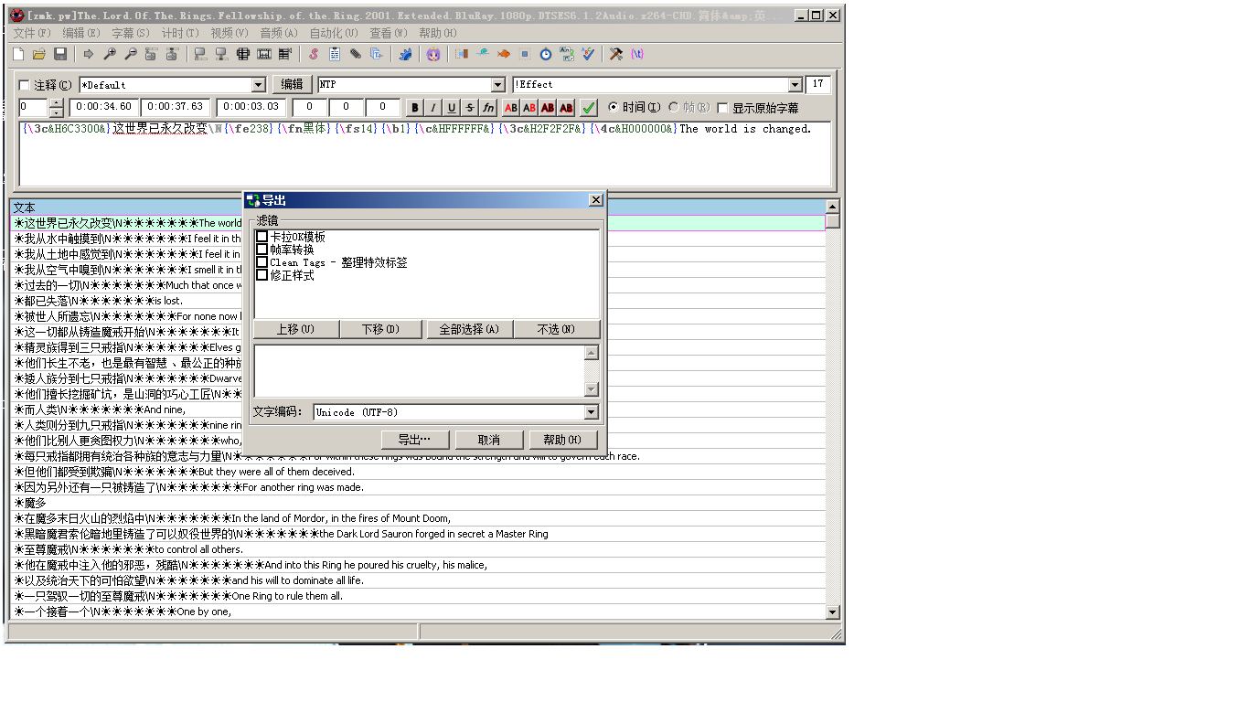
Task: Click the start time field 0:00:34.60
Action: (x=103, y=108)
